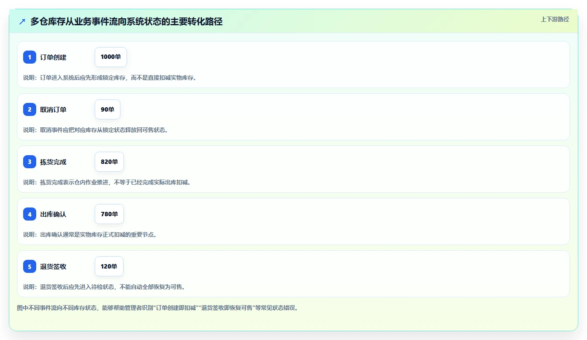Select the step 2 number badge
The image size is (587, 340).
coord(30,109)
